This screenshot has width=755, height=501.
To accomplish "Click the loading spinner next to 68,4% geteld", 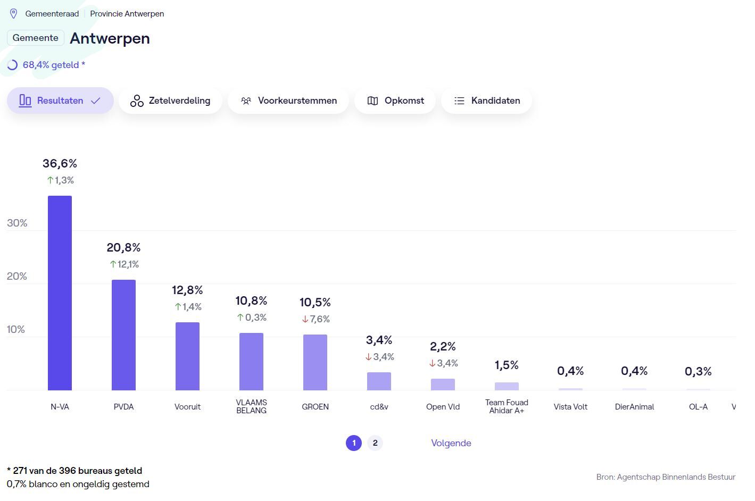I will [12, 65].
